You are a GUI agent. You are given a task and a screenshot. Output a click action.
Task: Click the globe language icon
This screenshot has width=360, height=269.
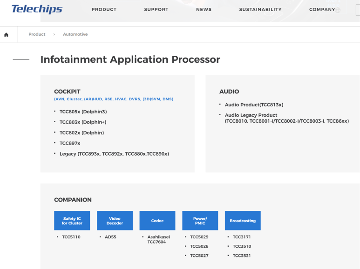[338, 10]
